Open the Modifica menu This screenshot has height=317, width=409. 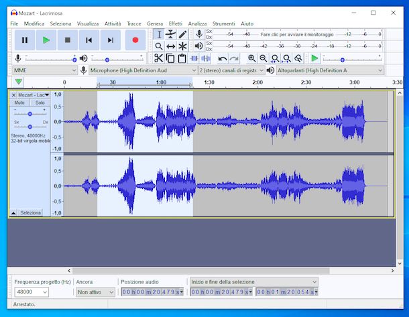pyautogui.click(x=34, y=23)
